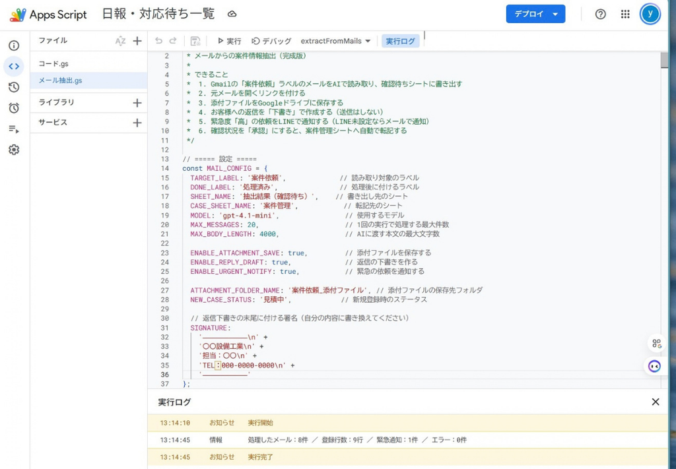This screenshot has height=469, width=676.
Task: Click the CASE_SHEET_NAME '案件管理' string
Action: pyautogui.click(x=279, y=206)
